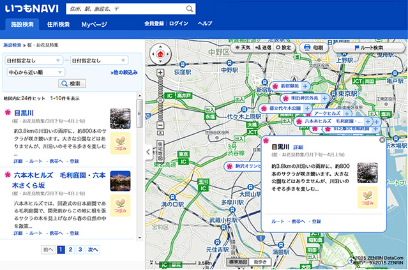
Task: Click the 印刷 print button
Action: click(x=314, y=48)
